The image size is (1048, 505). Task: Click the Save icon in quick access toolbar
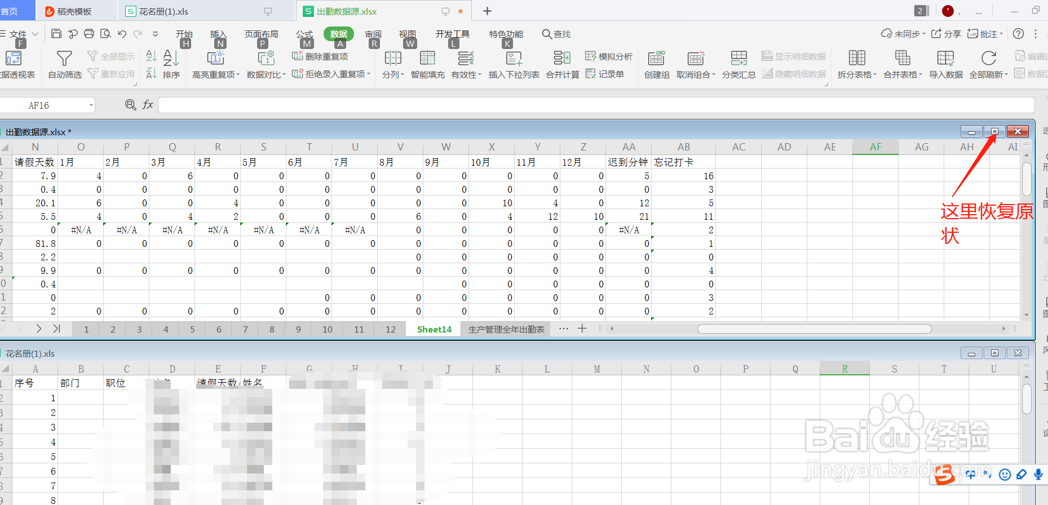click(x=56, y=34)
